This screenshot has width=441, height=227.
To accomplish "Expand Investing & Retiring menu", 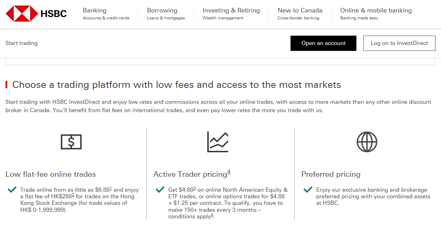I will [x=231, y=14].
